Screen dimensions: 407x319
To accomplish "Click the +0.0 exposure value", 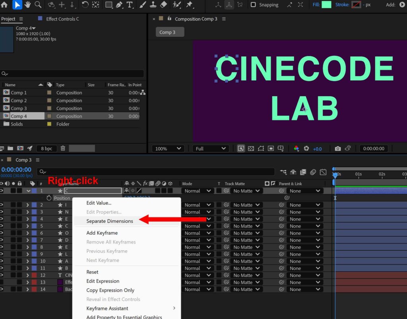I will tap(317, 149).
